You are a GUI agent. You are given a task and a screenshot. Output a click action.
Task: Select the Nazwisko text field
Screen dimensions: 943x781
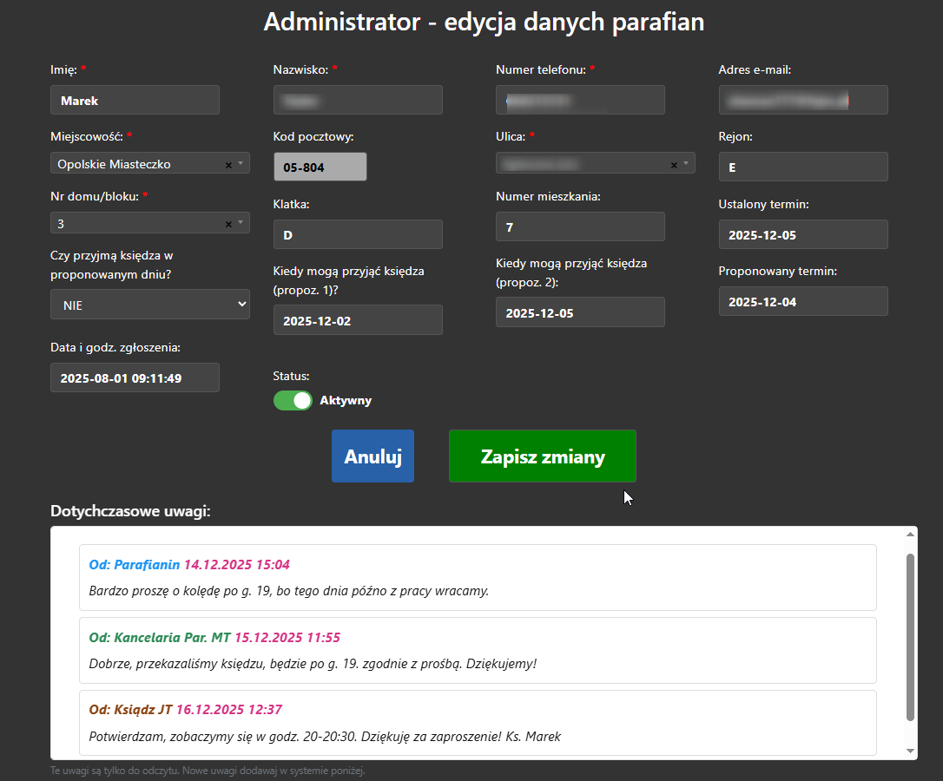pyautogui.click(x=357, y=100)
